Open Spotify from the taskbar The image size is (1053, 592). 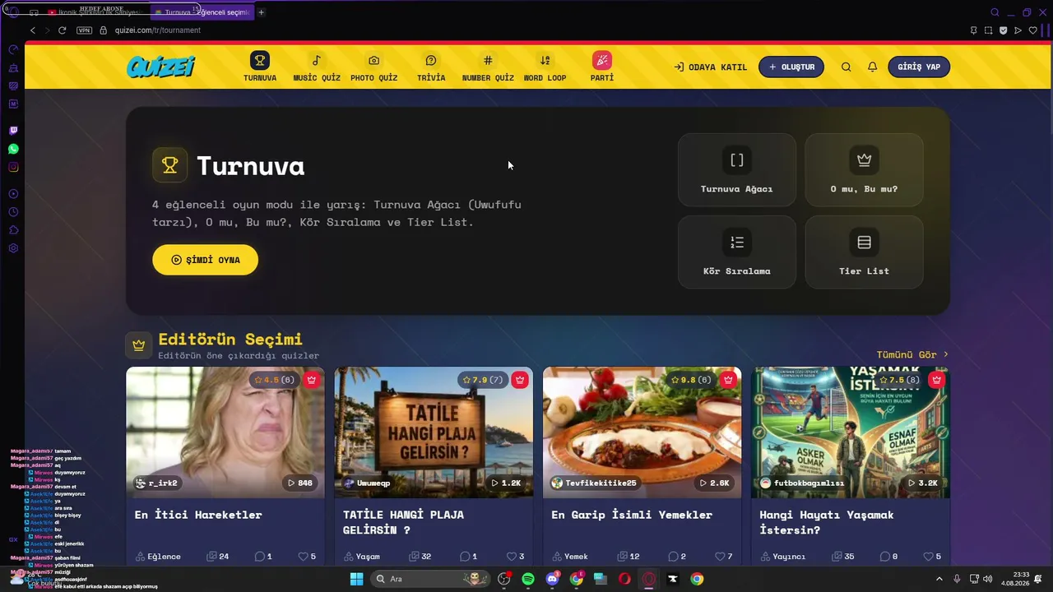pyautogui.click(x=528, y=579)
